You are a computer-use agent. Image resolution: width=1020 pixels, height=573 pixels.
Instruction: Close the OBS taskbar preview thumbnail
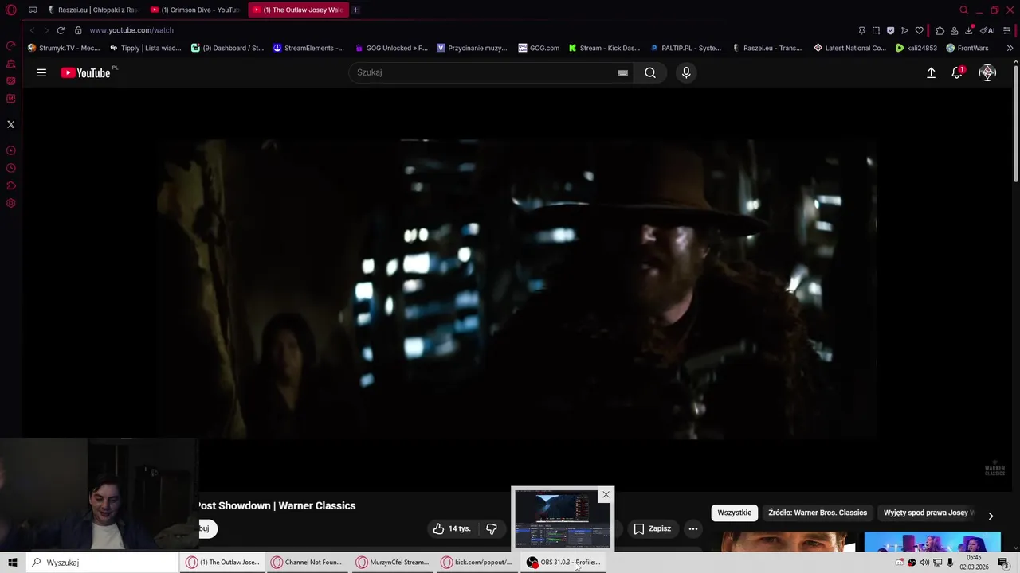pyautogui.click(x=606, y=495)
